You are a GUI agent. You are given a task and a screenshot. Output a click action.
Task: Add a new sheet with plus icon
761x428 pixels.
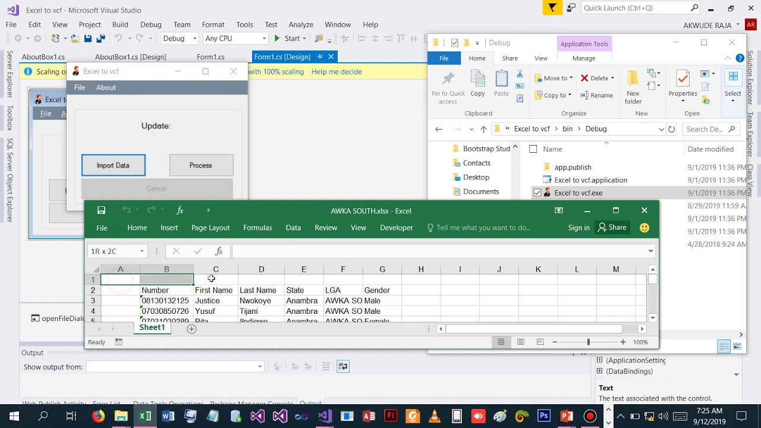[191, 329]
